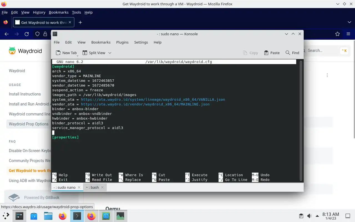
Task: Open Firefox Tools menu
Action: tap(76, 12)
